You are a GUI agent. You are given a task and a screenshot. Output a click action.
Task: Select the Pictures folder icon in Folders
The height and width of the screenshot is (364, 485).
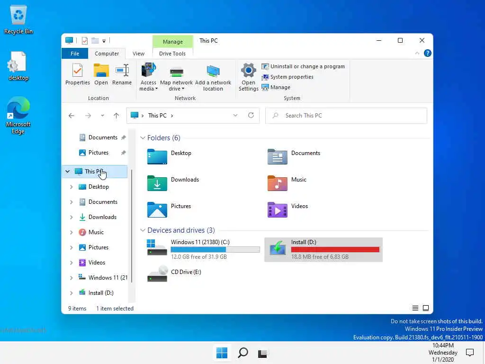pos(157,210)
